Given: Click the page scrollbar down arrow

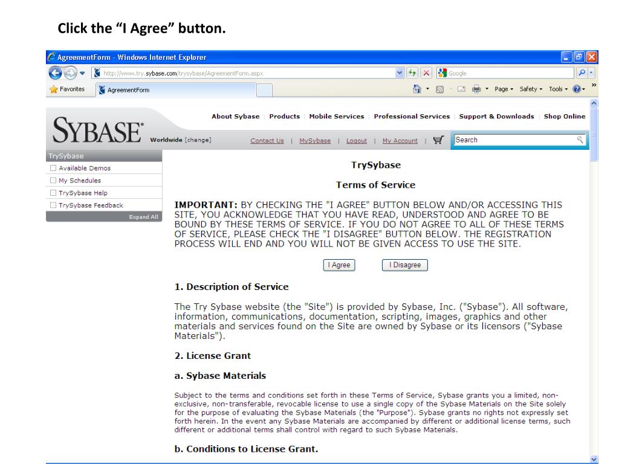Looking at the screenshot, I should click(594, 459).
